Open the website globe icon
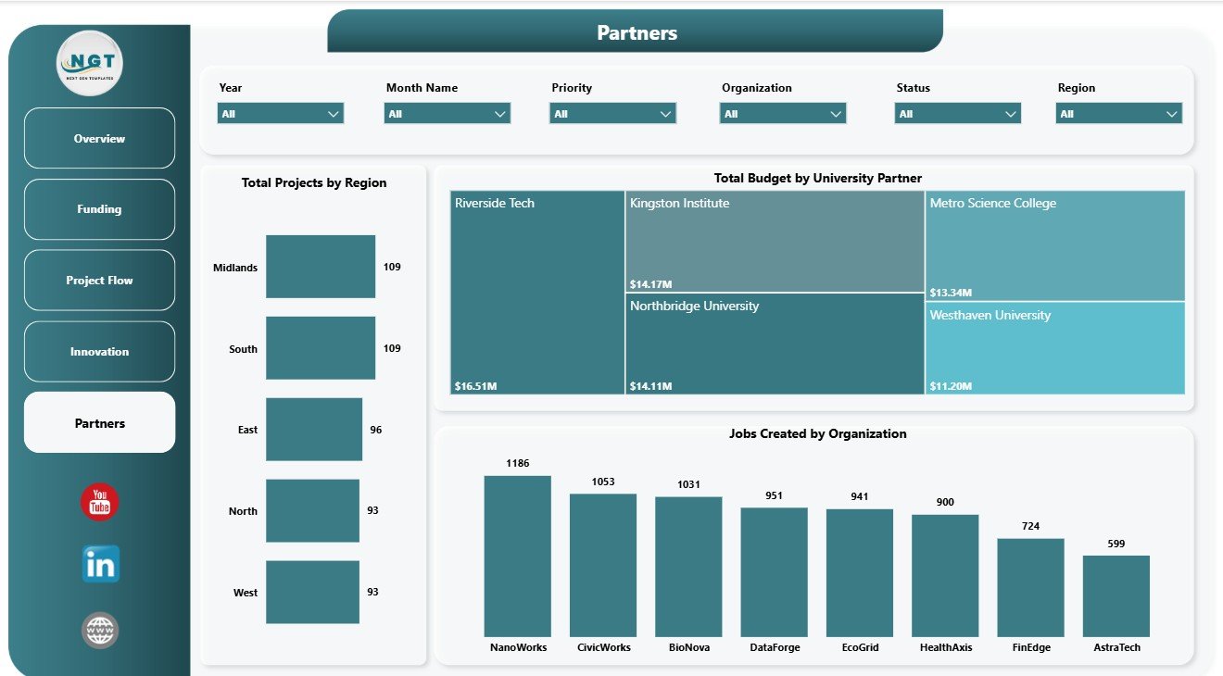1223x676 pixels. pos(100,631)
